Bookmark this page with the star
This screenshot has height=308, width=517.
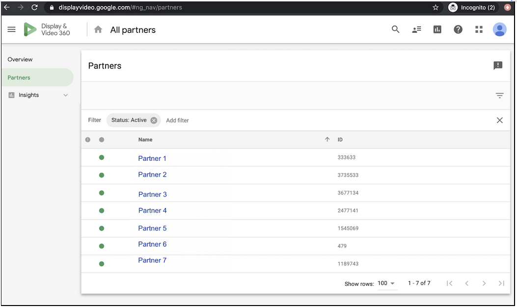(435, 7)
